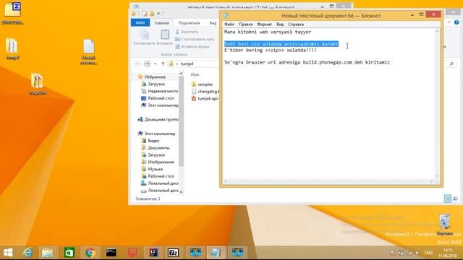Go up one folder level in Explorer

pyautogui.click(x=163, y=64)
